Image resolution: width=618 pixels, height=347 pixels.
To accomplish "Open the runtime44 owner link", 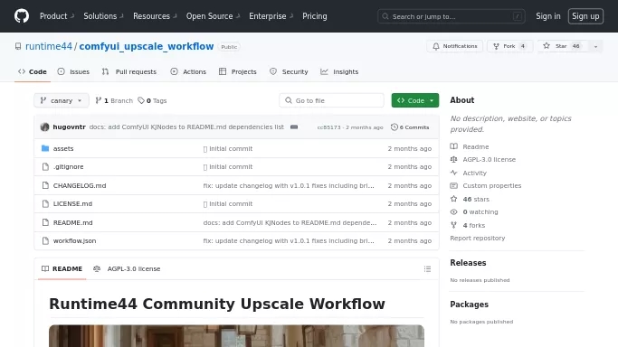I will [49, 46].
